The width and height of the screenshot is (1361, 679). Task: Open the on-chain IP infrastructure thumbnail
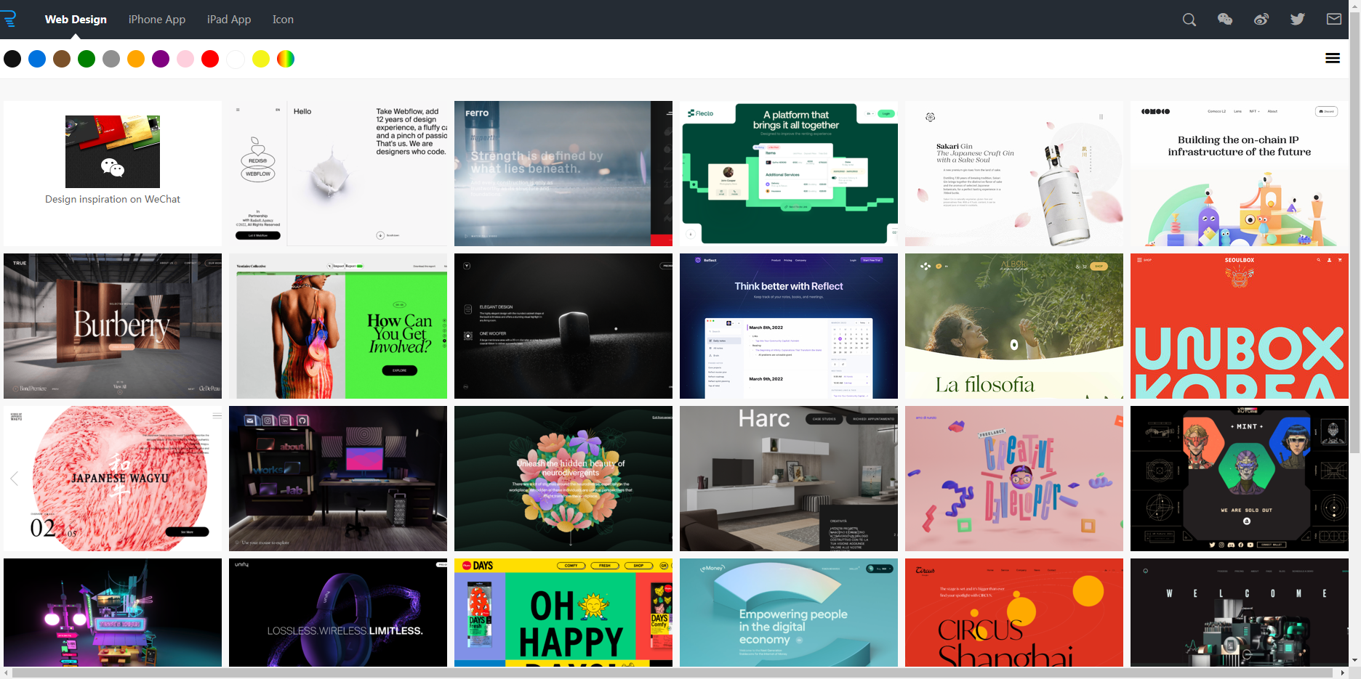pyautogui.click(x=1240, y=174)
